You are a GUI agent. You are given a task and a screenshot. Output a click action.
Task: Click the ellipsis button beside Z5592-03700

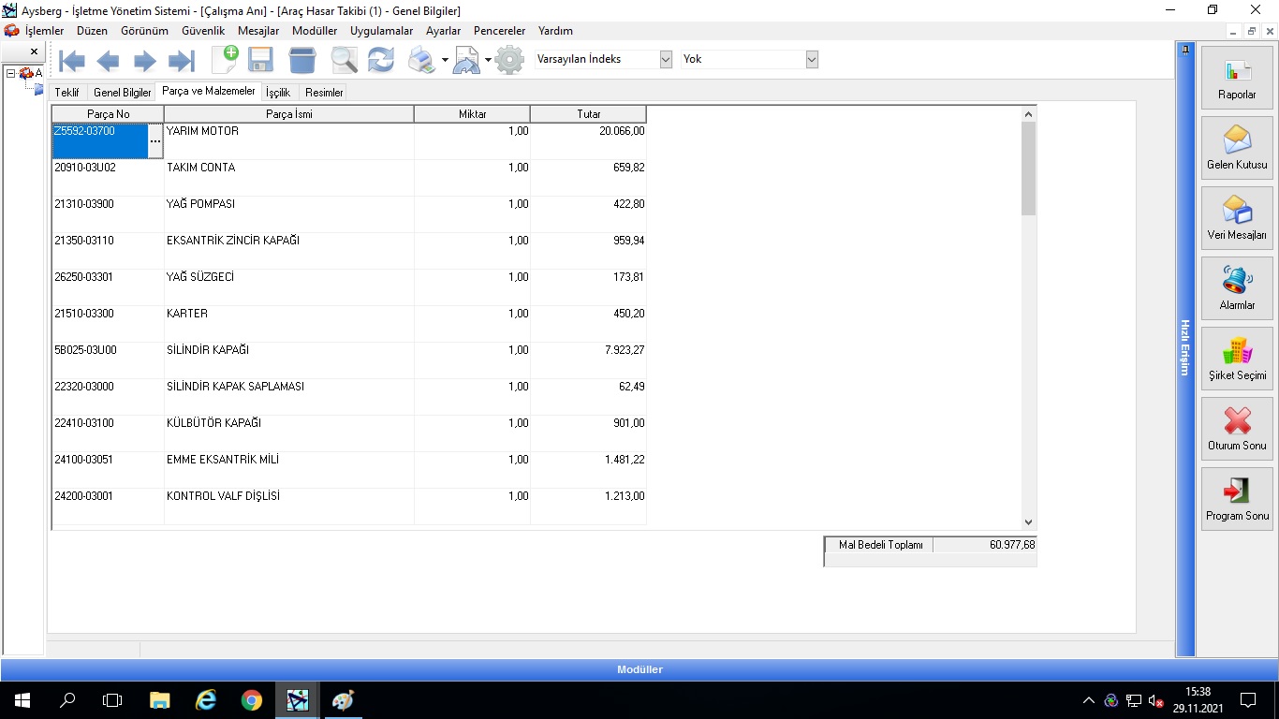click(155, 140)
